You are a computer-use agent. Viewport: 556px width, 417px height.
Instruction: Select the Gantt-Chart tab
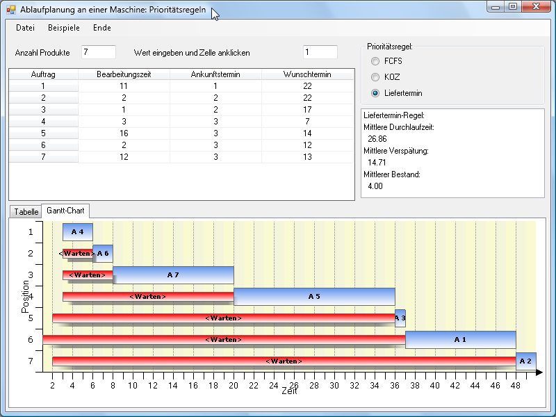click(66, 211)
